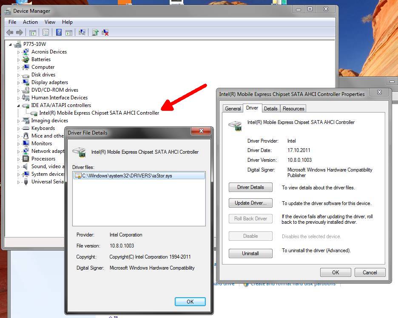Click the IDE ATA/ATAPI controllers icon
Screen dimensions: 398x318
tap(26, 105)
